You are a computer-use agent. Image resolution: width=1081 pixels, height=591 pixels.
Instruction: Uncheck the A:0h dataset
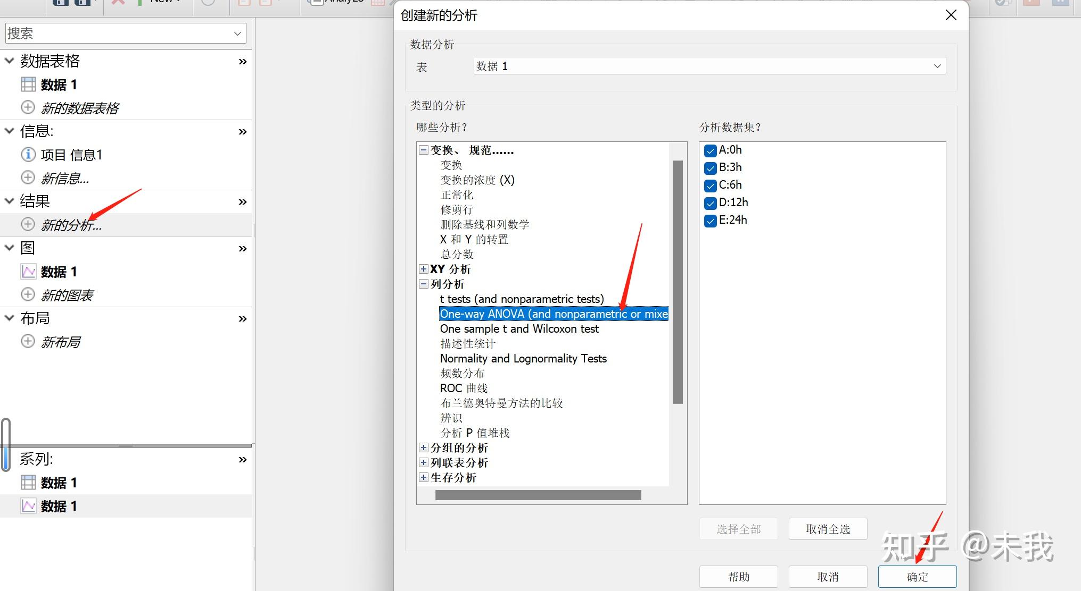click(710, 150)
